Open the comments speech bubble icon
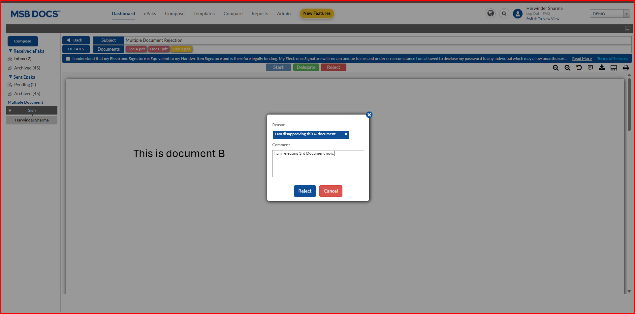 (590, 67)
